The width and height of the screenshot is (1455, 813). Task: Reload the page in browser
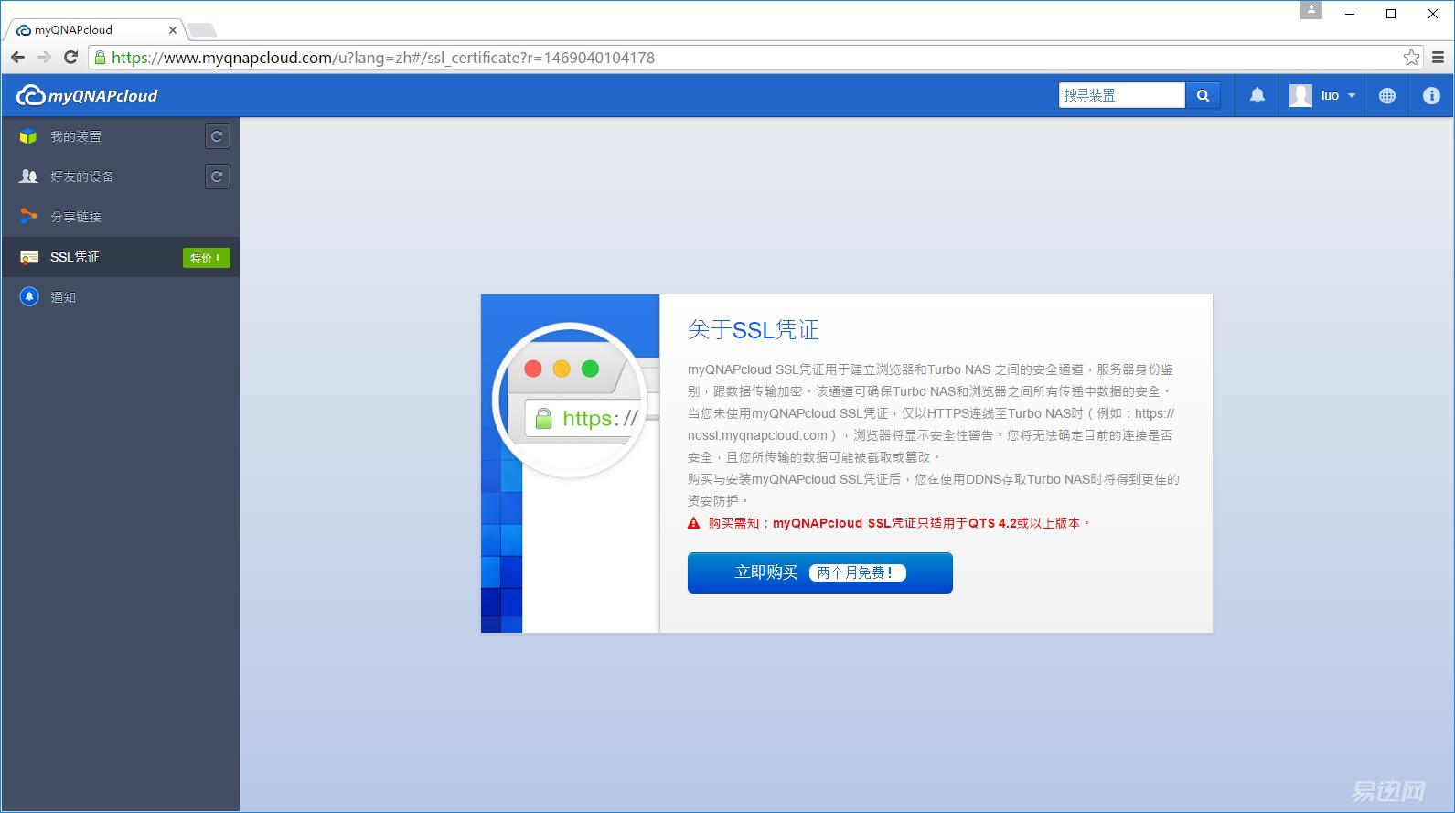70,58
